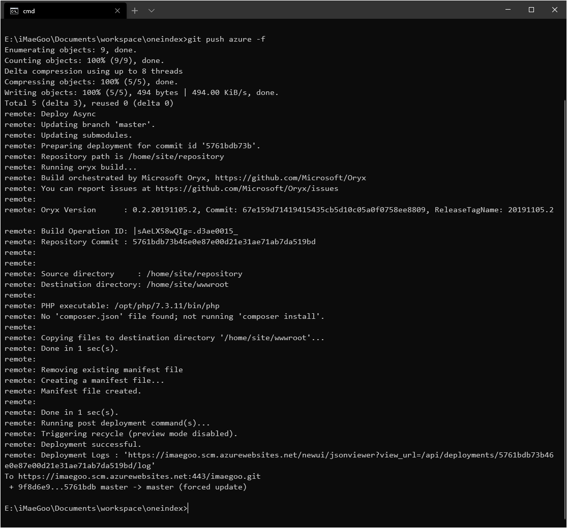Close the terminal window
Screen dimensions: 567x528
(x=555, y=10)
